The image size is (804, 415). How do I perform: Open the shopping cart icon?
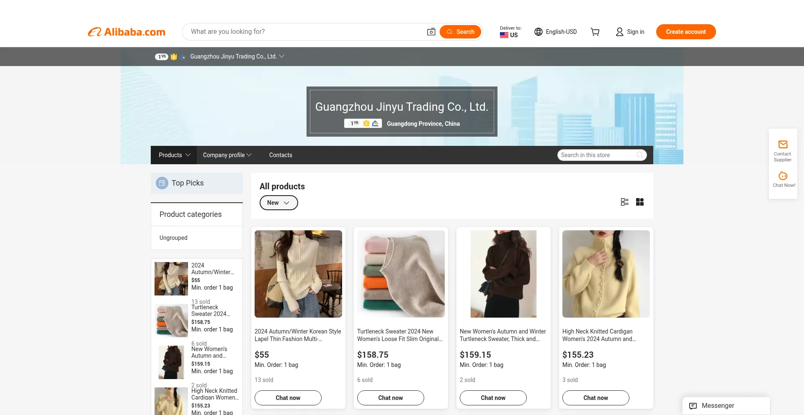click(595, 32)
